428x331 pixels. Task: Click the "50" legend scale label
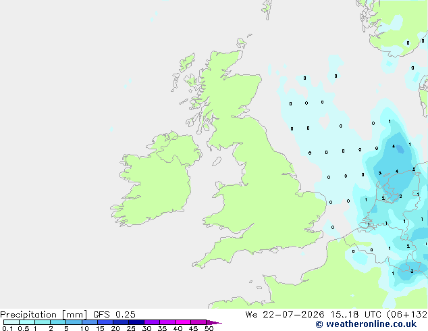209,328
